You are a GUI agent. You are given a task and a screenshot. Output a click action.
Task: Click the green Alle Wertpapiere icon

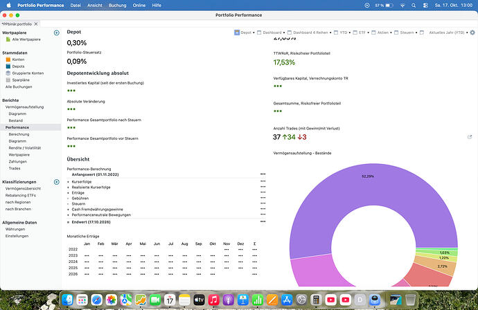tap(8, 39)
